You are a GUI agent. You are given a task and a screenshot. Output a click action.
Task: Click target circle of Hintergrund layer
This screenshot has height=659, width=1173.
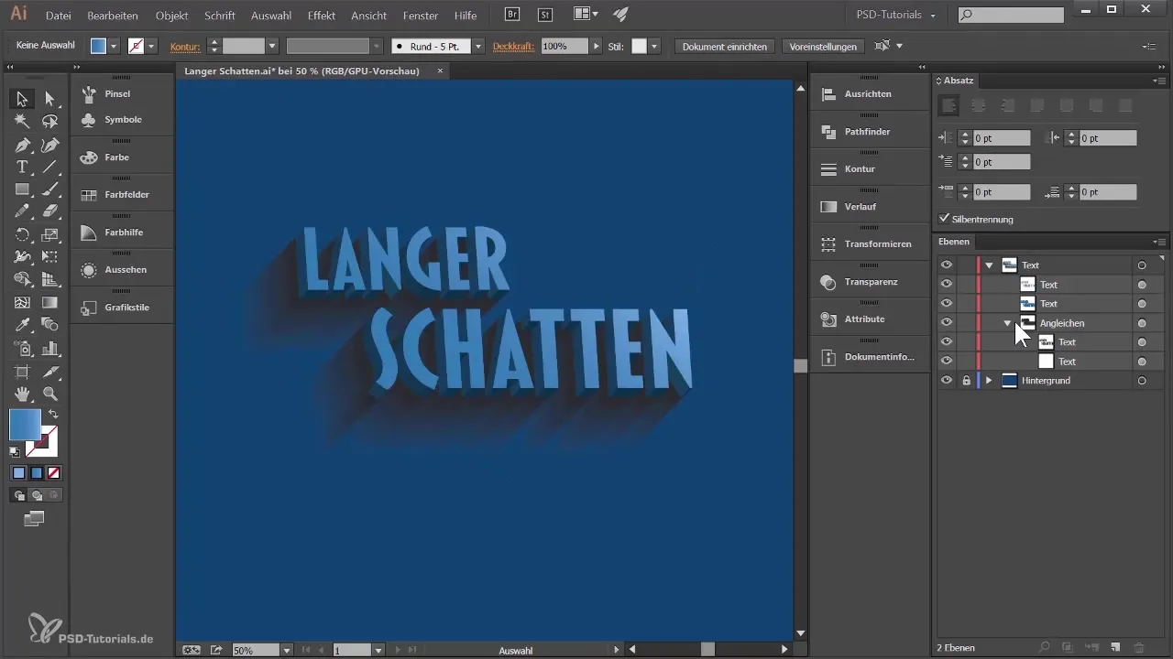point(1142,381)
